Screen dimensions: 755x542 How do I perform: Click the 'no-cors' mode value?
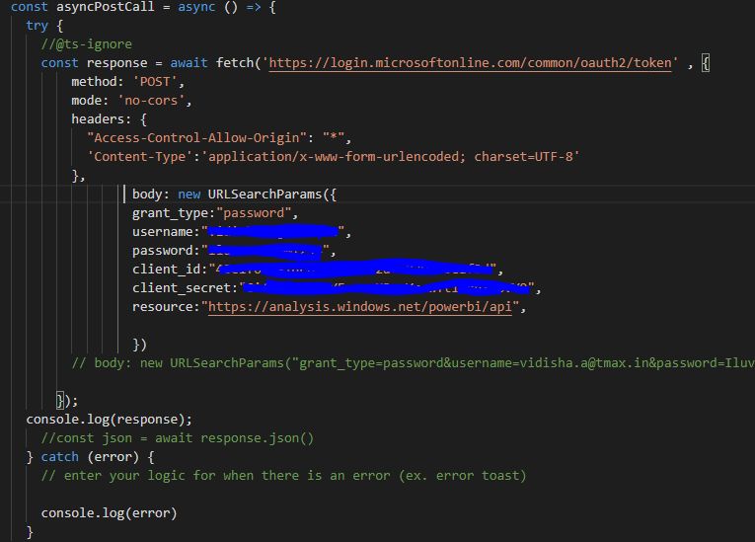tap(151, 101)
